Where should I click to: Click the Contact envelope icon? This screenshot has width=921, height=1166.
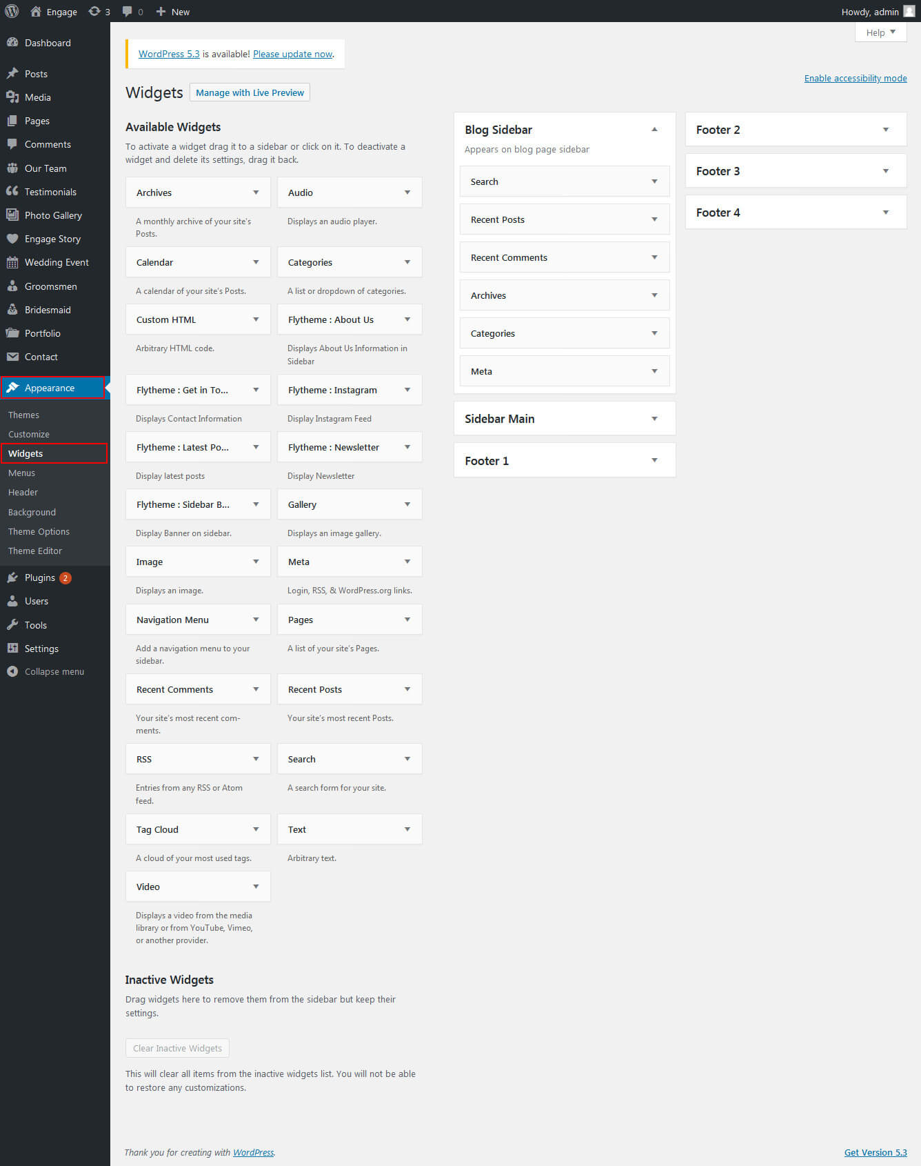pyautogui.click(x=12, y=356)
